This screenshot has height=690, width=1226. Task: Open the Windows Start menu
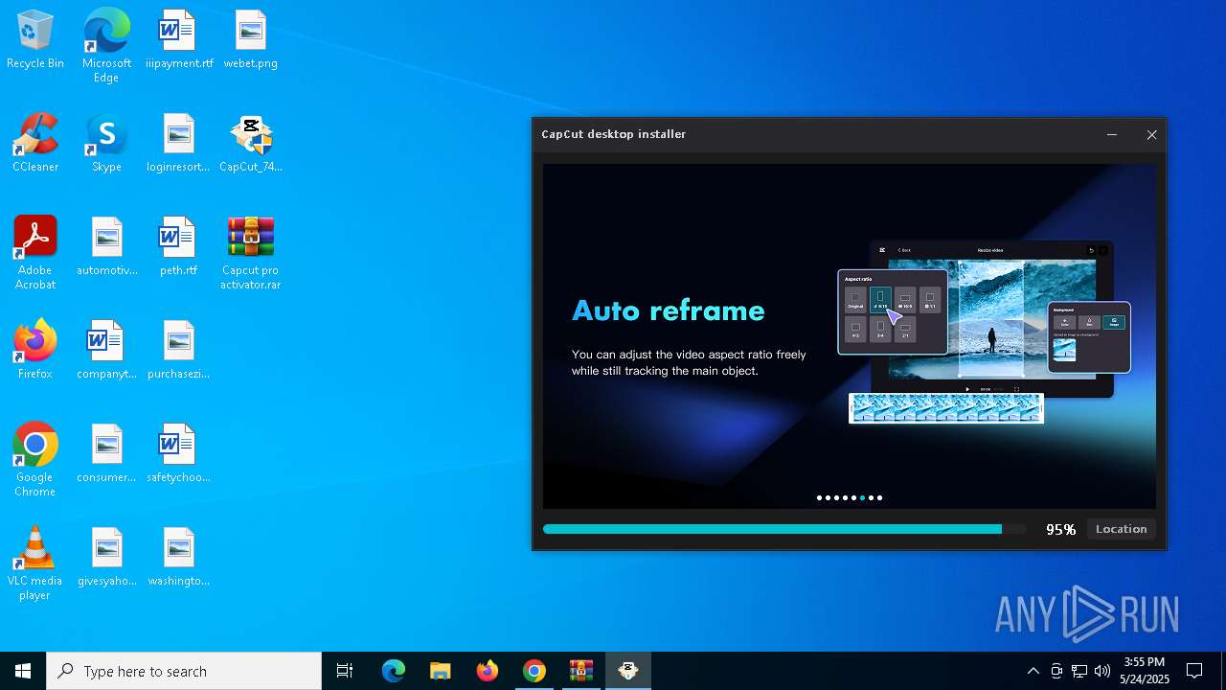[23, 671]
